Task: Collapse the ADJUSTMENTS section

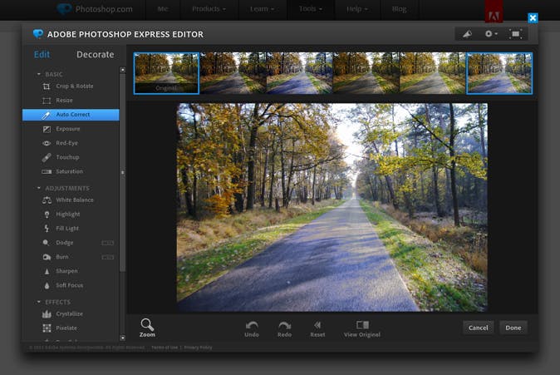Action: 39,188
